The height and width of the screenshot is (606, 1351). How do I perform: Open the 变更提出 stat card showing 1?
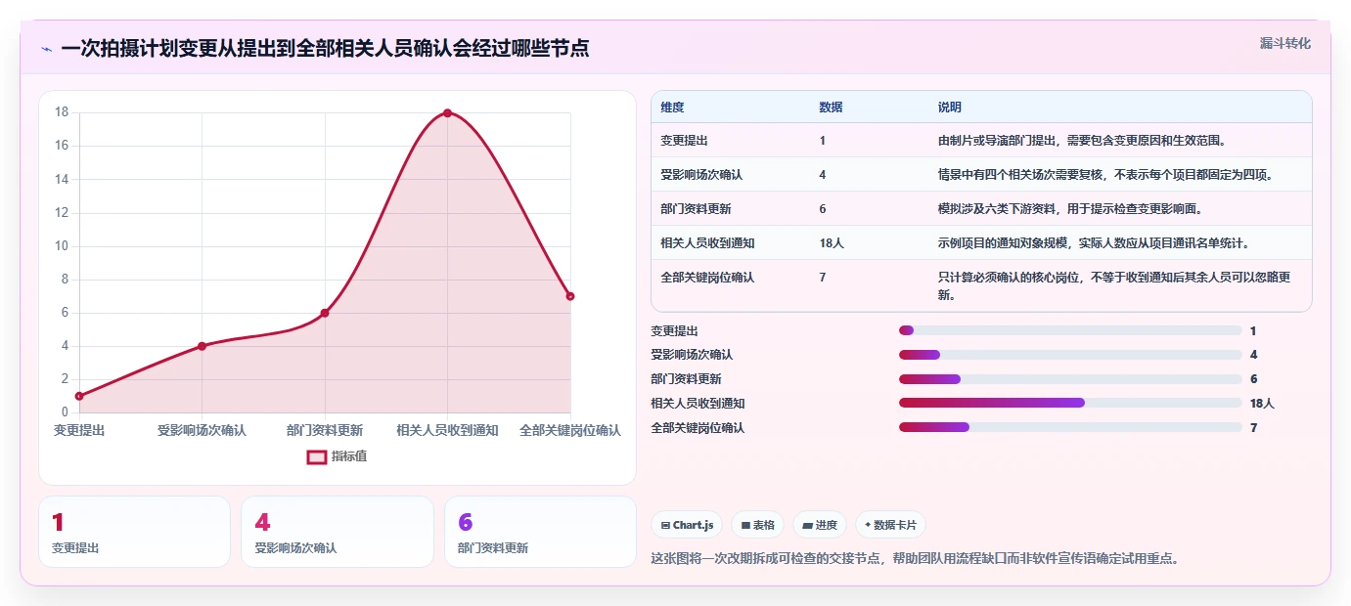coord(134,532)
